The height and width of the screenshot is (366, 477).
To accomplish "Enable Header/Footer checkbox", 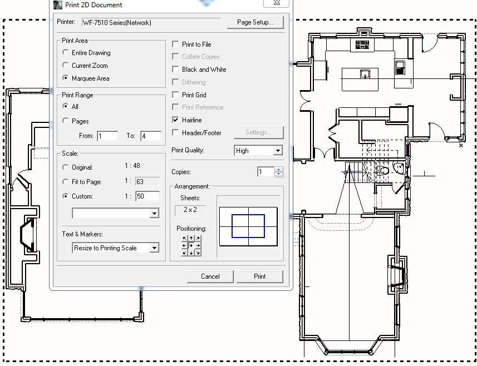I will click(x=175, y=132).
